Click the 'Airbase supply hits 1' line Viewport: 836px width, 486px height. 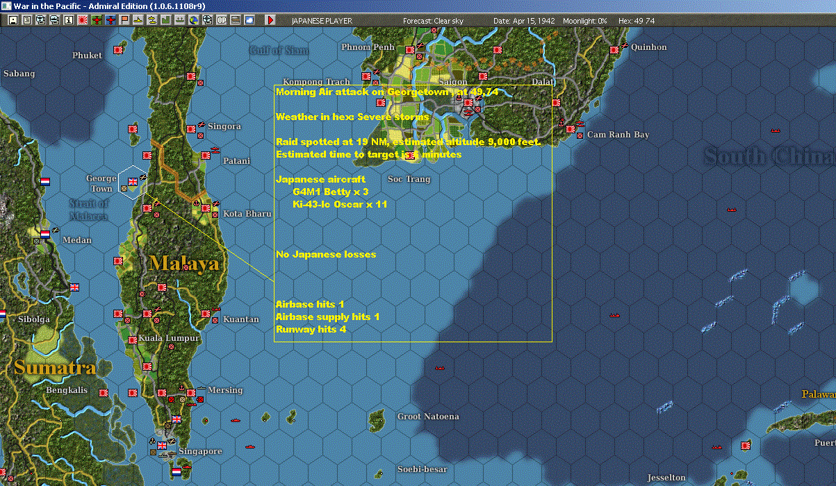tap(328, 317)
